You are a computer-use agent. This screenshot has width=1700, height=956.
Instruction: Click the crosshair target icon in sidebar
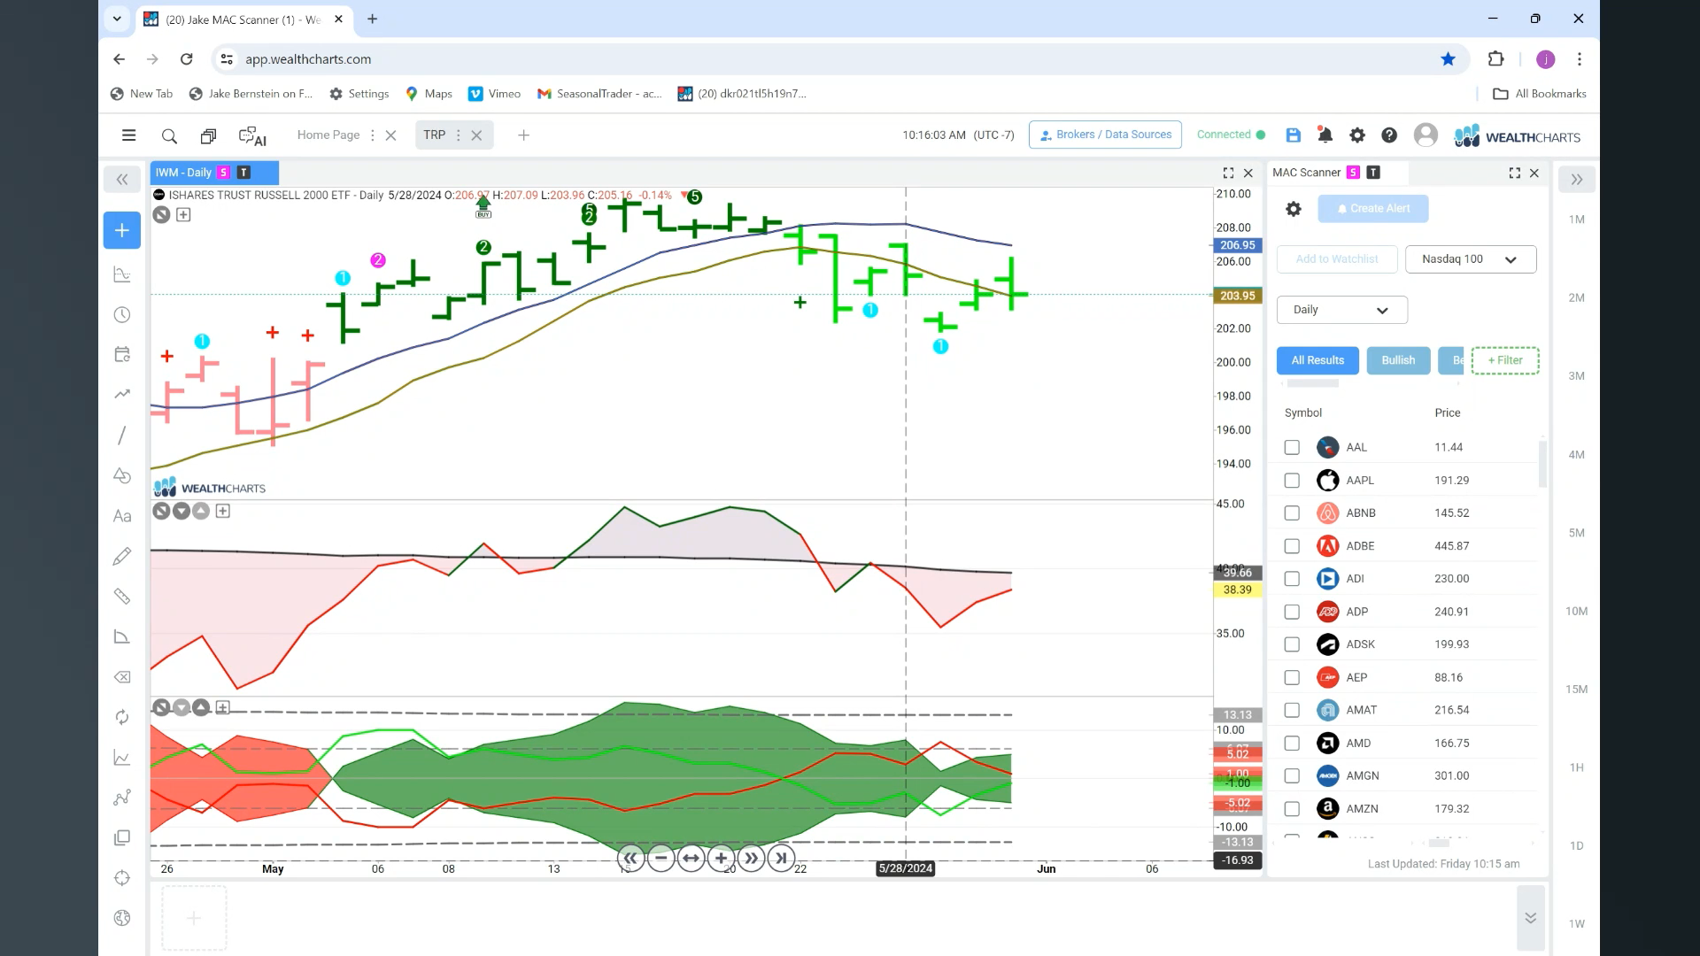click(x=122, y=878)
